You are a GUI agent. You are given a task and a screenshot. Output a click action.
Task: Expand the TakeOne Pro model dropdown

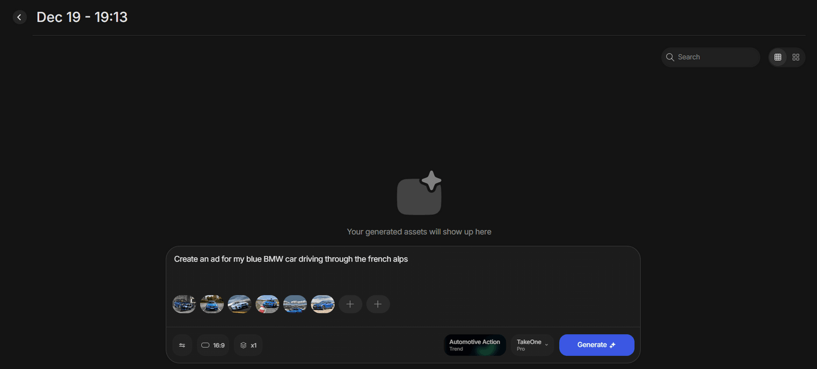pos(532,345)
